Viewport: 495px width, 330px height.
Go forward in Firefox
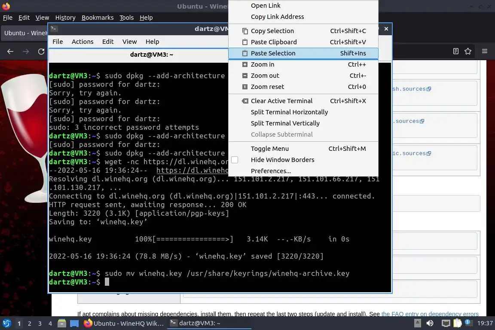[26, 52]
